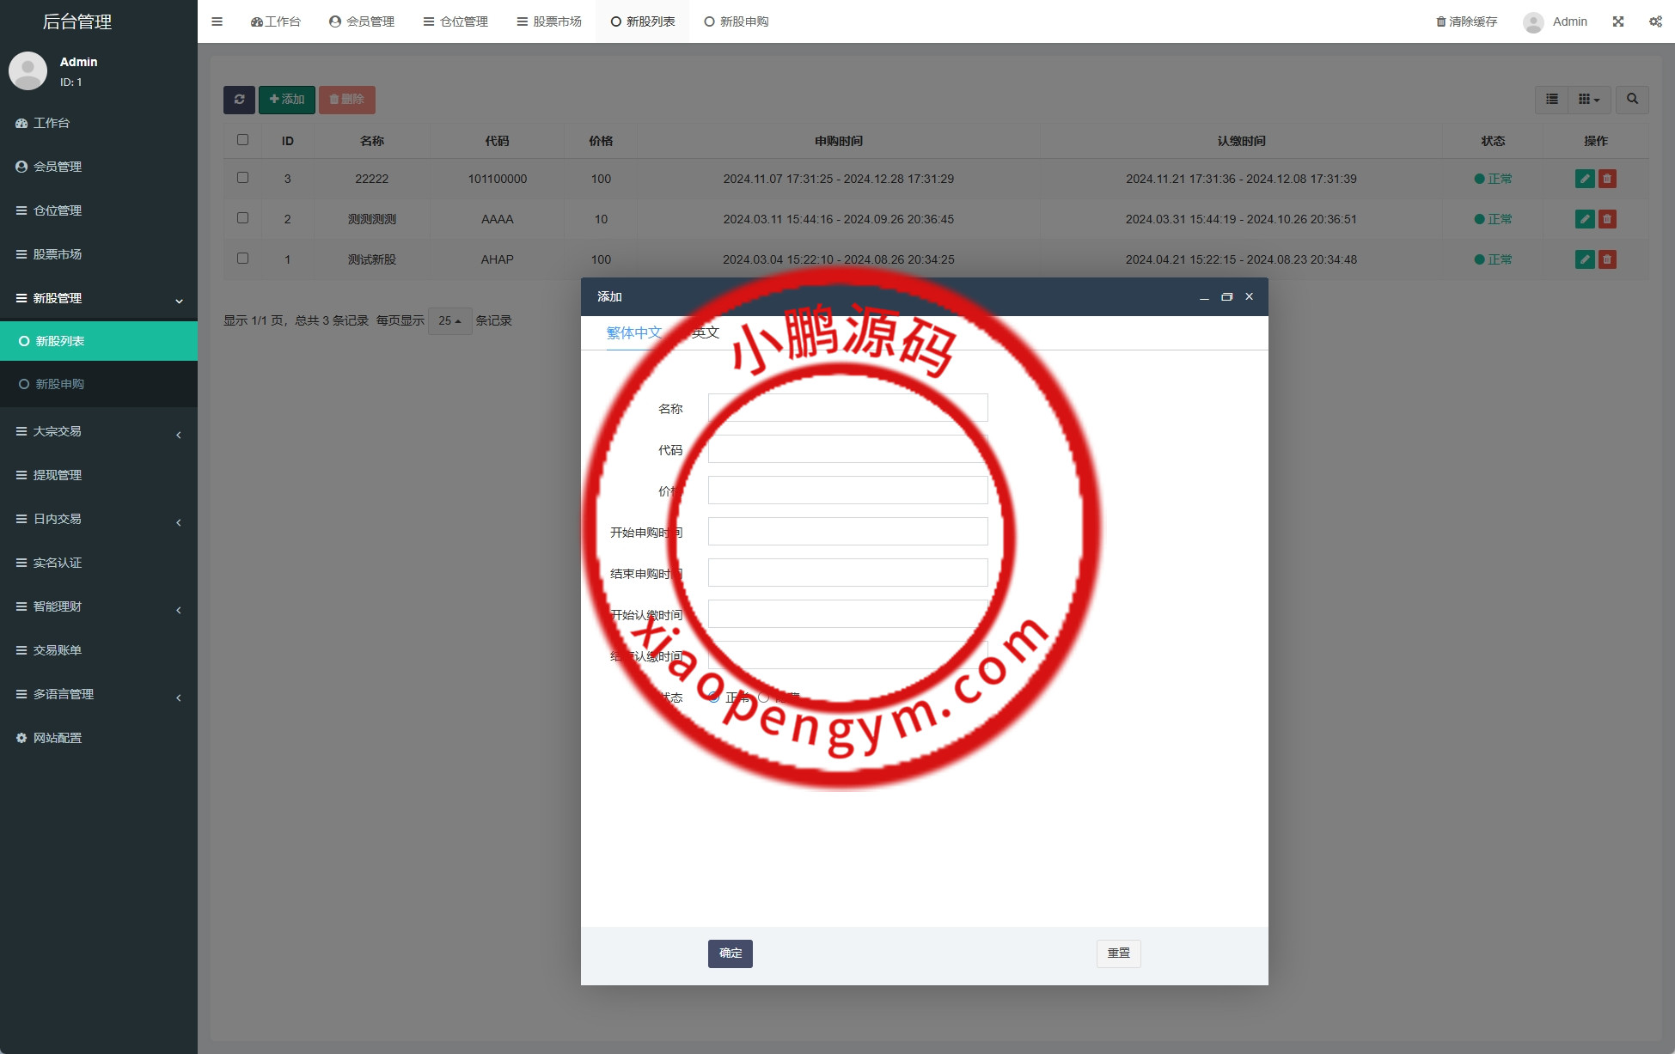Click edit pencil icon for row 22222
Screen dimensions: 1675x1054
[x=1585, y=179]
